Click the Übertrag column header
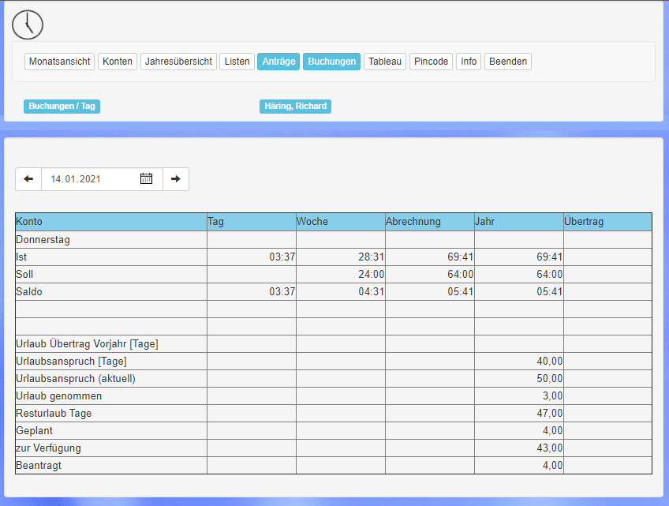Image resolution: width=669 pixels, height=506 pixels. pos(607,222)
